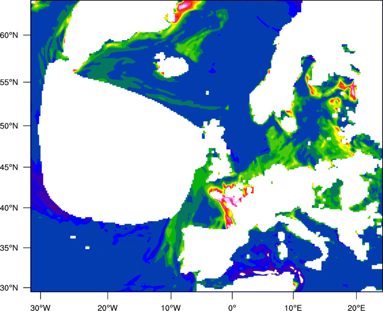This screenshot has height=311, width=383.
Task: Click the 60°N latitude label
Action: 9,35
